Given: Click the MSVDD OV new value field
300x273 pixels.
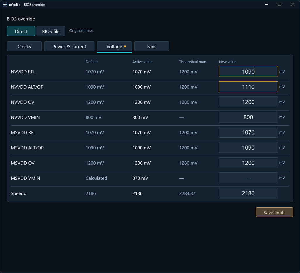Looking at the screenshot, I should 248,163.
